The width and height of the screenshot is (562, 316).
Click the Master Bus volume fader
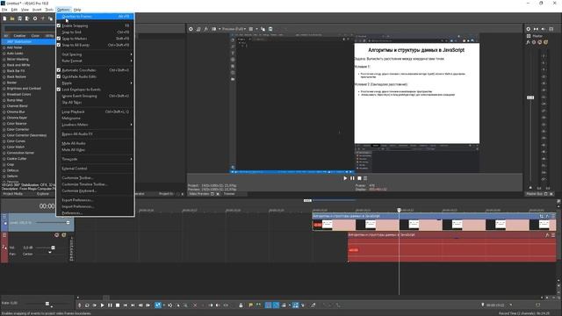pos(530,97)
